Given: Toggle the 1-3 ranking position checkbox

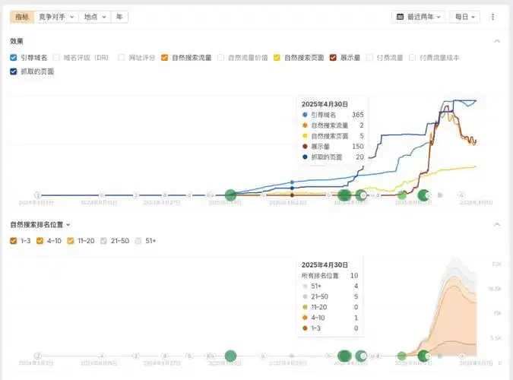Looking at the screenshot, I should [14, 241].
